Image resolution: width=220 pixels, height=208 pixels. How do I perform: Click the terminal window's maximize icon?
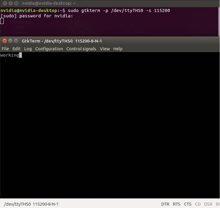(16, 4)
